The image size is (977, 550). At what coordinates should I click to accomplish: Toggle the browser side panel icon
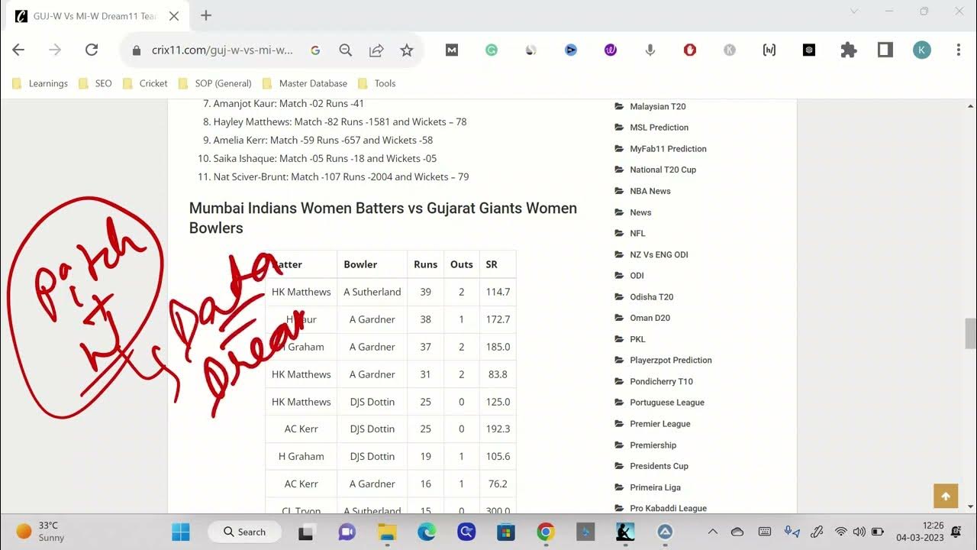885,50
